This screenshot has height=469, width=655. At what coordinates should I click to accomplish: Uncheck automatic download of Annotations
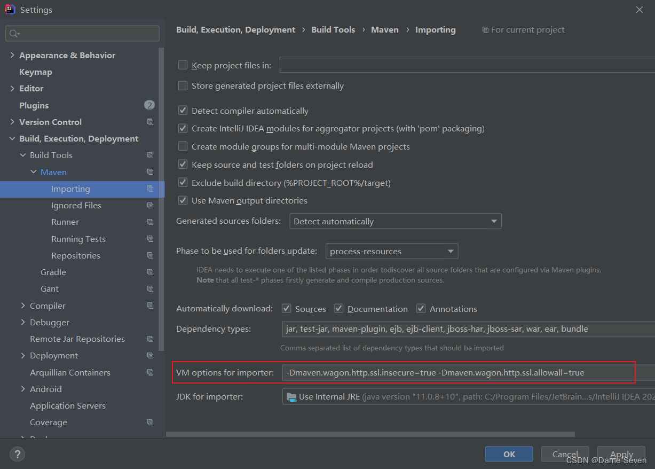tap(421, 308)
